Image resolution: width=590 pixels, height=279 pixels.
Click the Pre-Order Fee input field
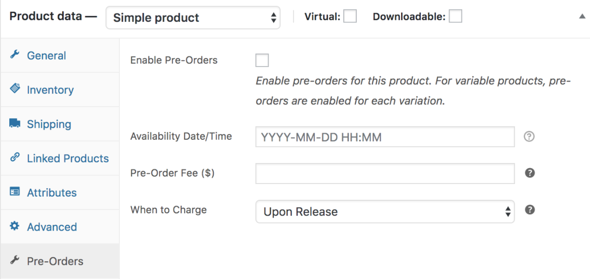[x=385, y=173]
